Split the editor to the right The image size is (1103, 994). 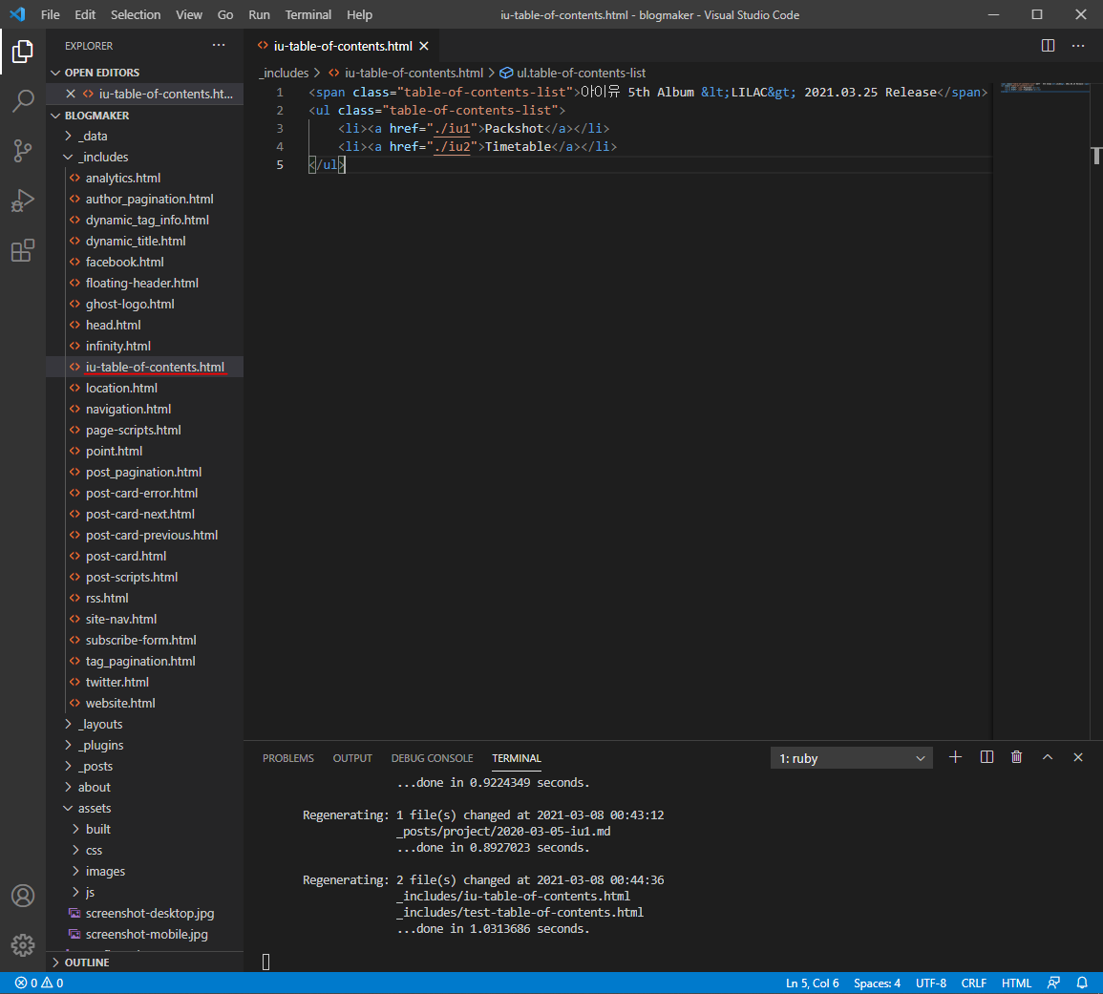[x=1048, y=46]
